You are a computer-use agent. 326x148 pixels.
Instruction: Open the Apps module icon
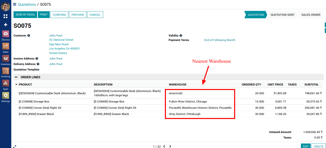coord(6,83)
